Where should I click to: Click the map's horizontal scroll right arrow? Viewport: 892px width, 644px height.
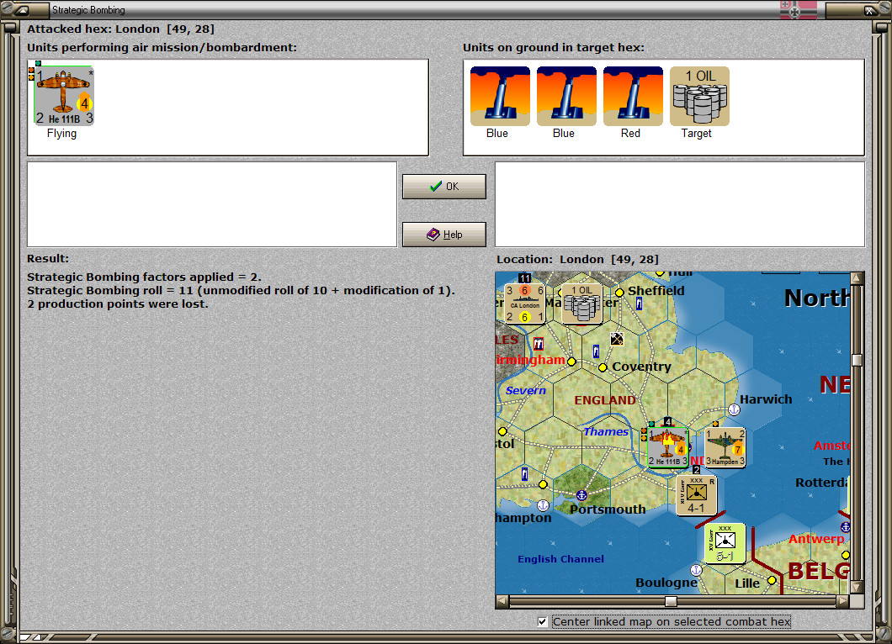click(843, 601)
